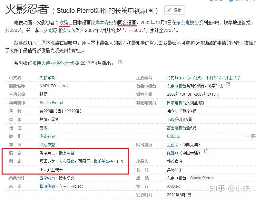Image resolution: width=256 pixels, height=199 pixels.
Task: Open 井上和彦 voice actor link
Action: [233, 78]
